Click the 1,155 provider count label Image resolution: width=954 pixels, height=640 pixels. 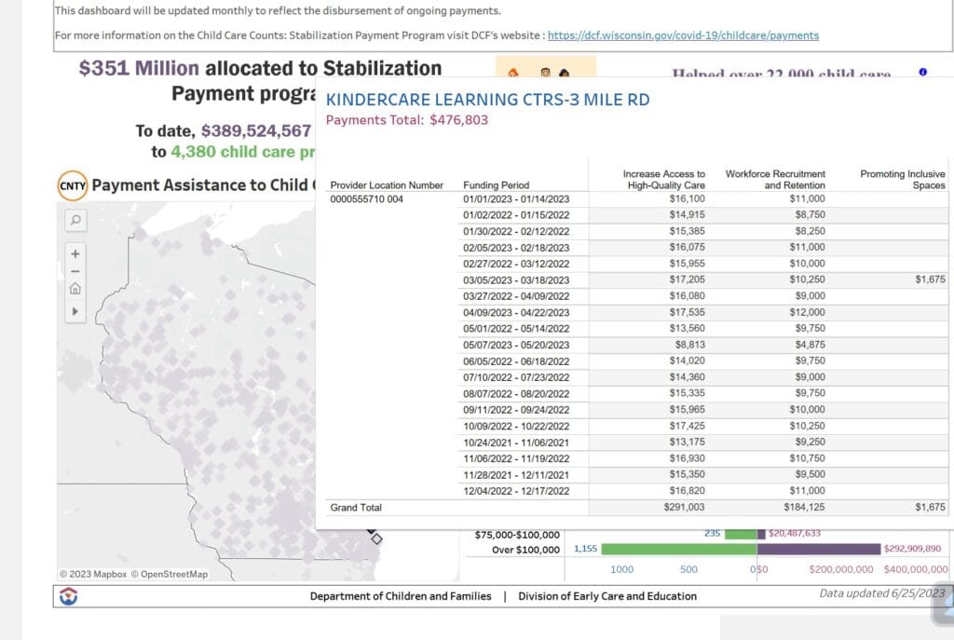tap(585, 548)
